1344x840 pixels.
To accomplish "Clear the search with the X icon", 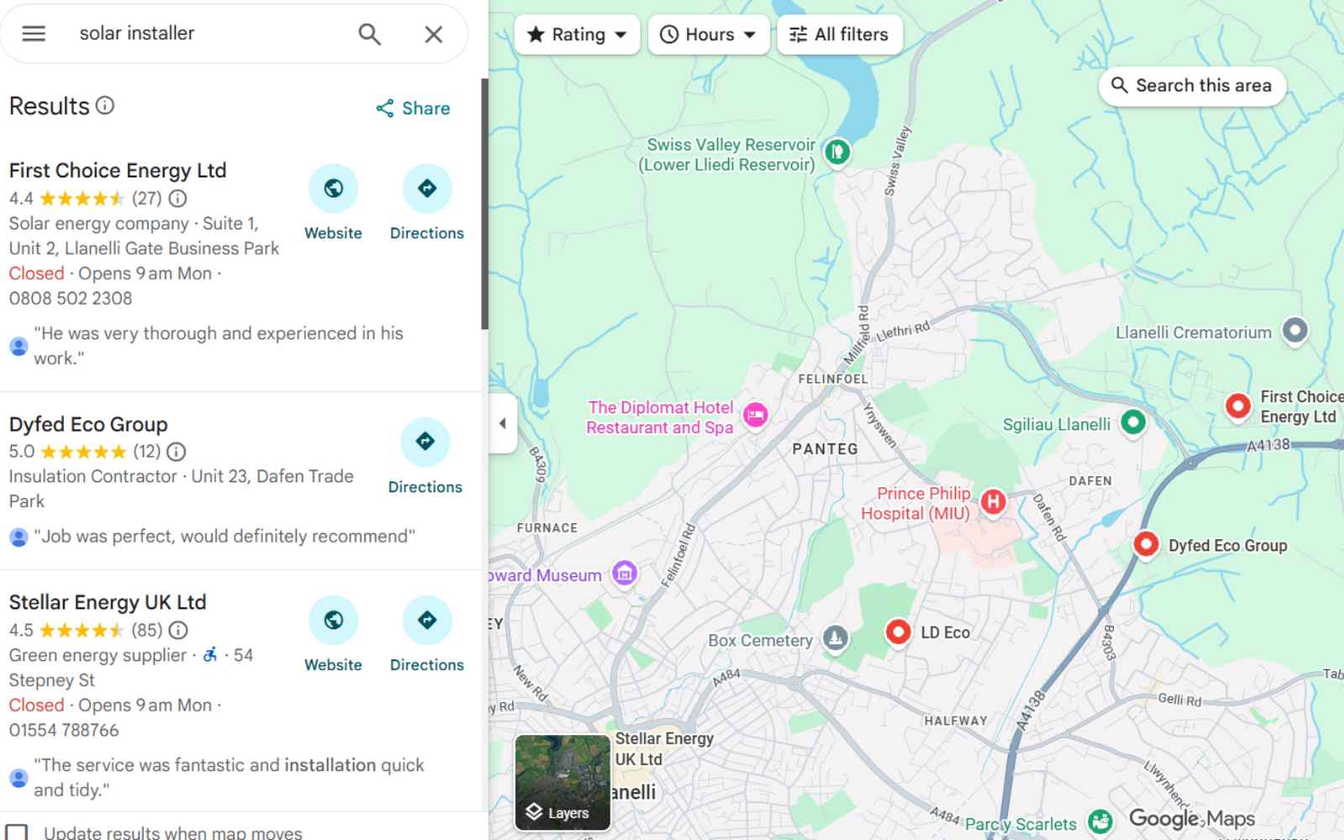I will [433, 34].
